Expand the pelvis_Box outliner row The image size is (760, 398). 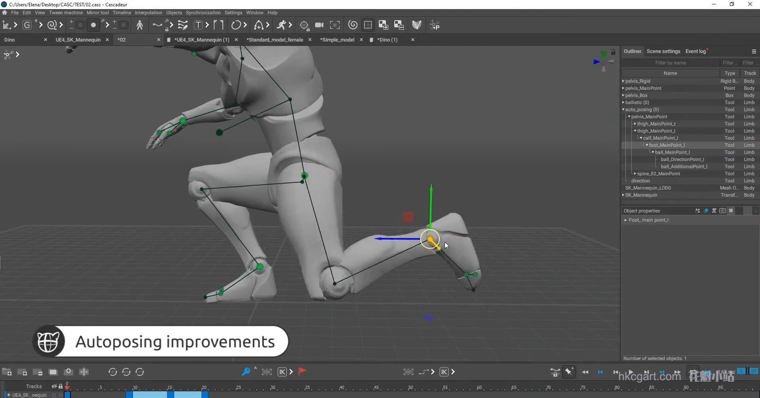(623, 95)
